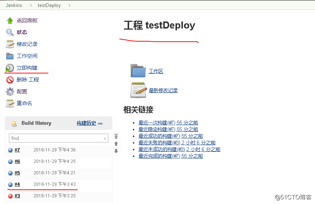Open 配置 project settings link
This screenshot has width=315, height=204.
pyautogui.click(x=22, y=91)
